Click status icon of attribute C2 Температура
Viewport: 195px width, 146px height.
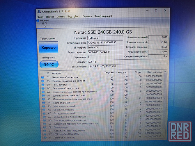[45, 127]
